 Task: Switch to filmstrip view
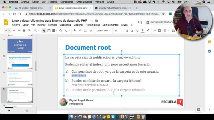(x=9, y=111)
